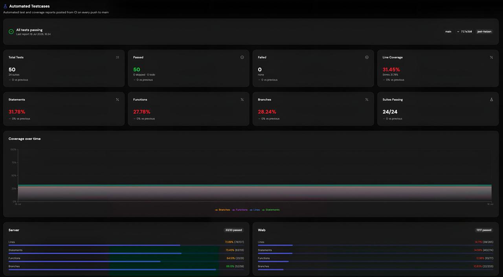
Task: Click the 100% y-axis label on chart
Action: click(x=13, y=149)
